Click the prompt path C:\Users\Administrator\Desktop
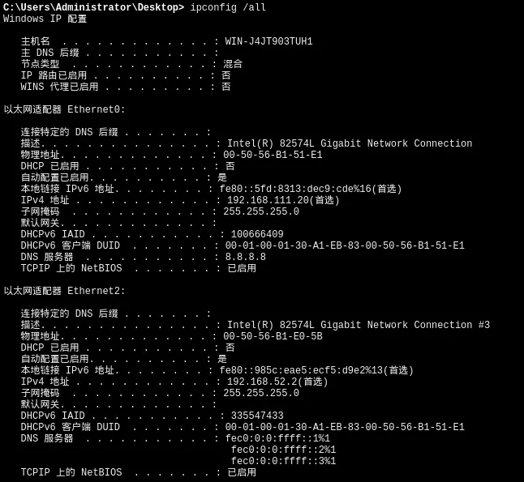The width and height of the screenshot is (524, 482). pyautogui.click(x=91, y=7)
